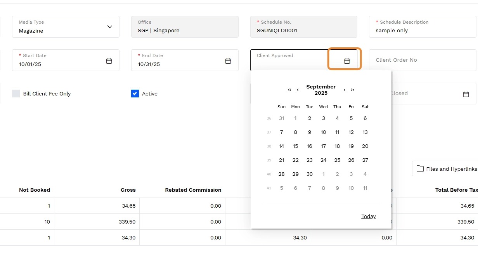Open the End Date calendar picker icon

tap(228, 61)
